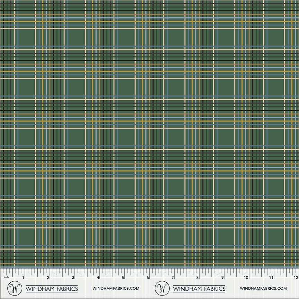Viewport: 299px width, 299px height.
Task: Click the ruler number 6 label
Action: (x=147, y=278)
